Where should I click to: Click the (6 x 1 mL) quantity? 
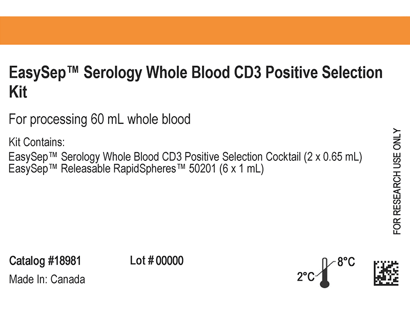241,169
